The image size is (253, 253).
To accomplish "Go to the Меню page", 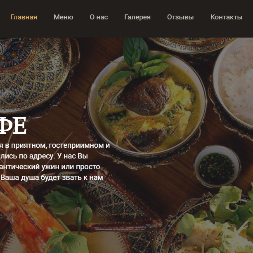I will (64, 17).
